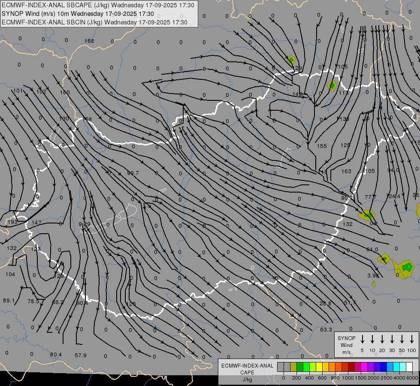Pick the pure yellow swatch in the CAPE scale
The width and height of the screenshot is (420, 386).
[319, 367]
